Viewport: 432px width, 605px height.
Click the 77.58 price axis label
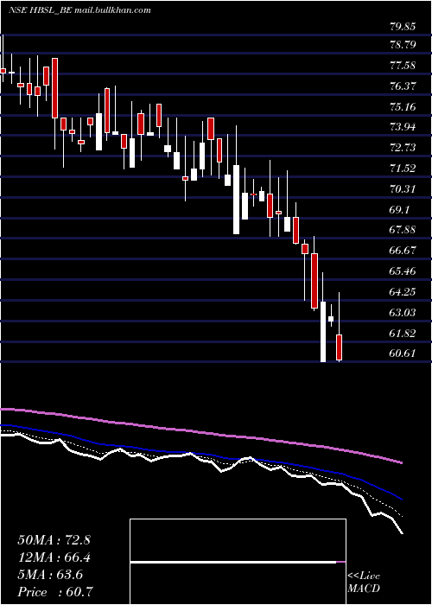point(403,65)
